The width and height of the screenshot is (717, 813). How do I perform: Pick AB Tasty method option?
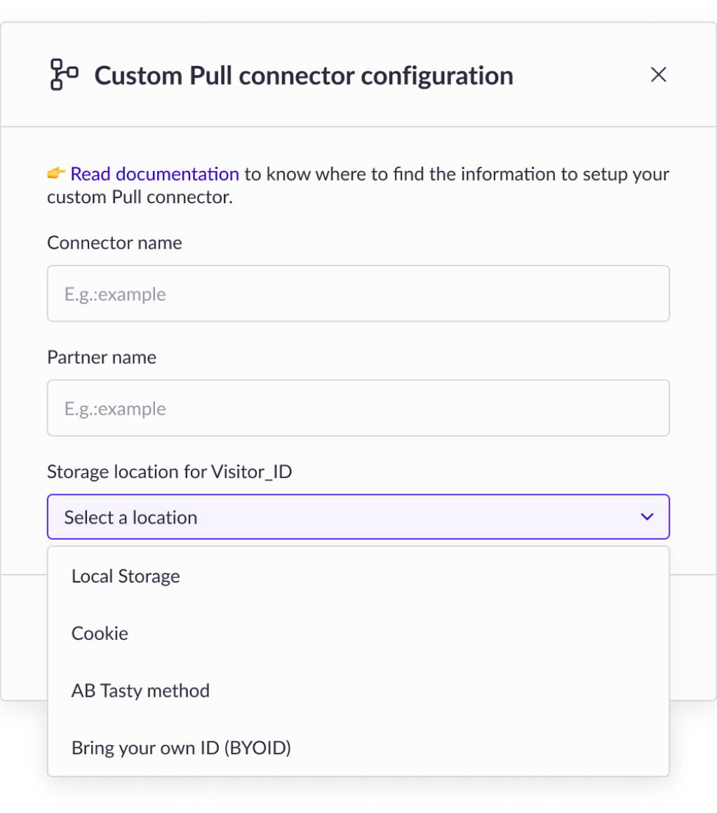pos(140,691)
